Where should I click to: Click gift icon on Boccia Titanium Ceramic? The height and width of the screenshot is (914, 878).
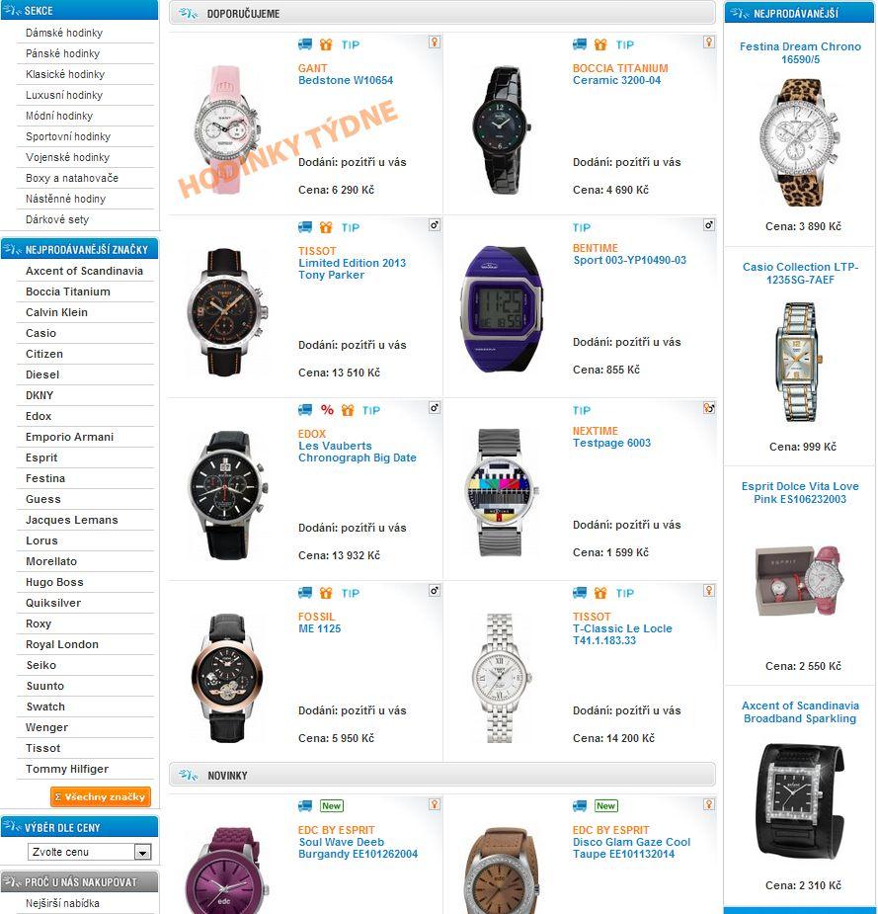pos(600,44)
